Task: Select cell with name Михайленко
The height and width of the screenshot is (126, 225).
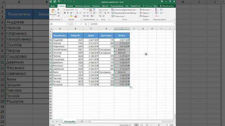Action: tap(60, 50)
